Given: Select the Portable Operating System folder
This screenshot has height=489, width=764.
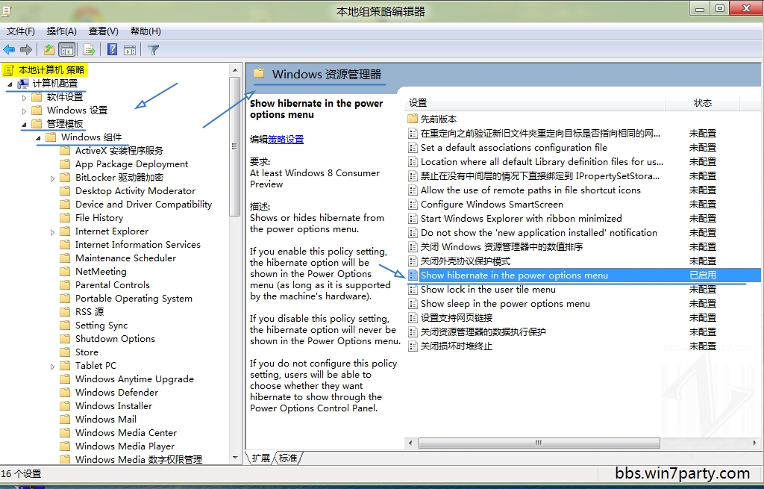Looking at the screenshot, I should [x=134, y=299].
